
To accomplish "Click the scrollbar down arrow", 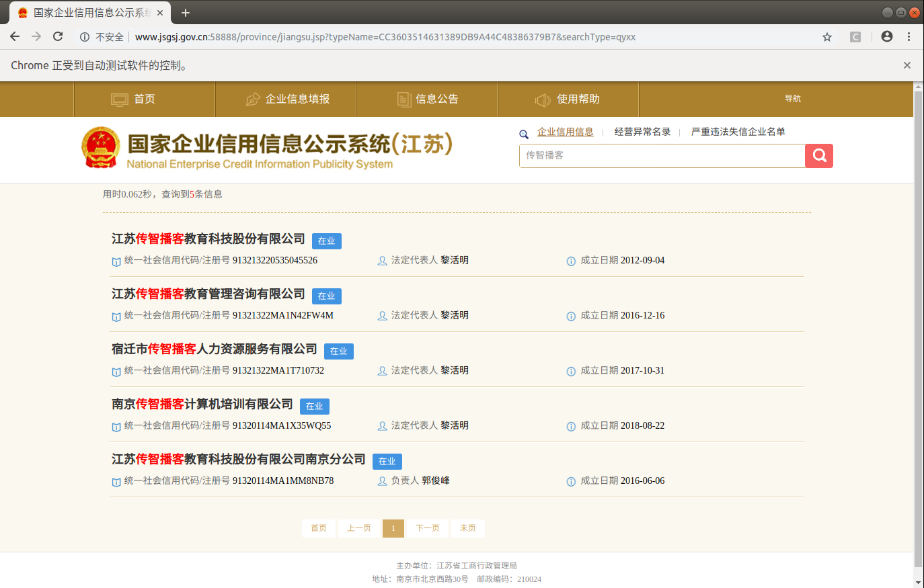I will coord(919,582).
